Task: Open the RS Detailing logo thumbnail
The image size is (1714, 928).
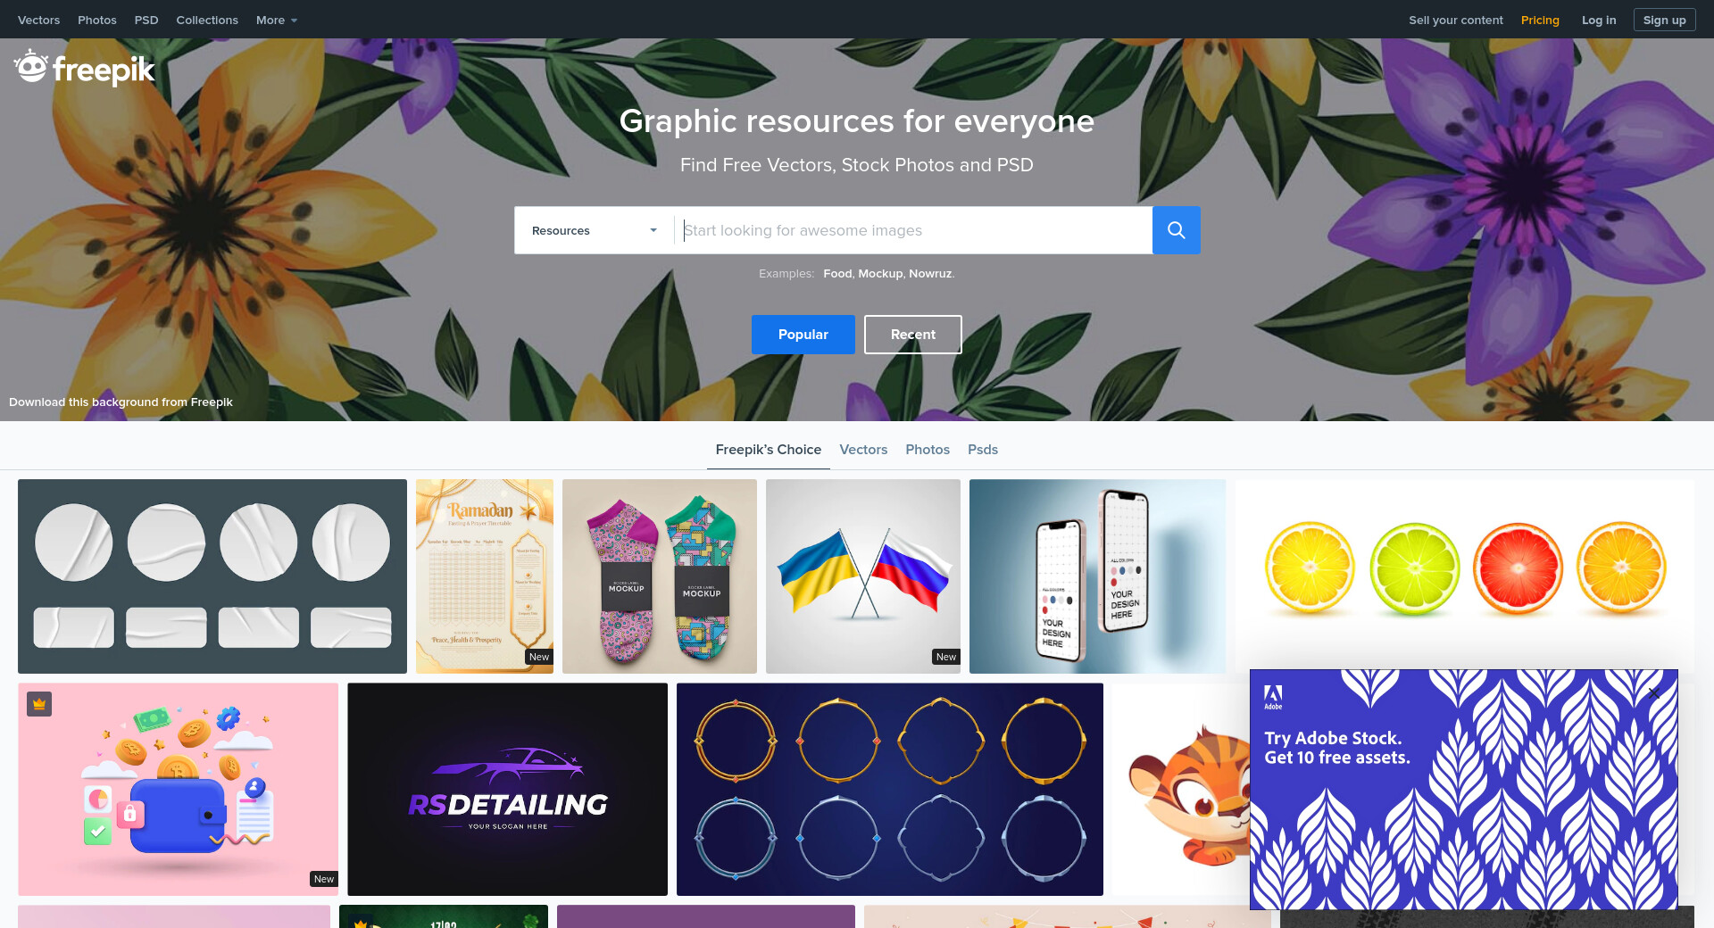Action: tap(507, 789)
